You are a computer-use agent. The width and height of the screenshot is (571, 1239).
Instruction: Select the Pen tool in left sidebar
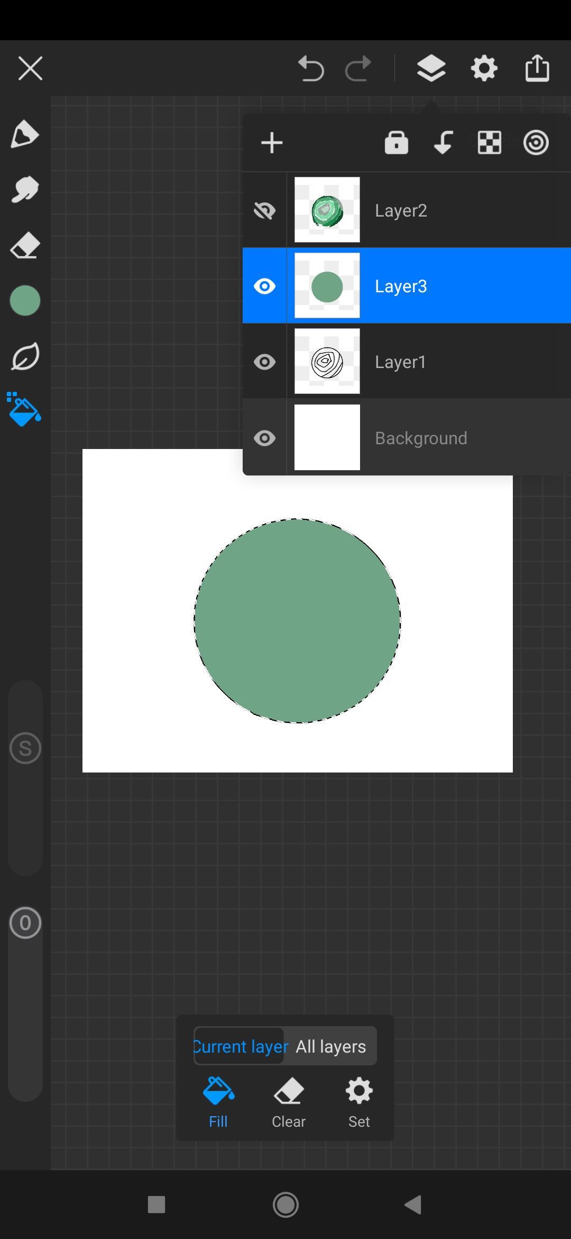coord(25,134)
